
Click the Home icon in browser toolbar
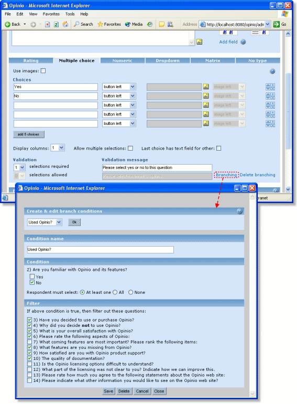(65, 24)
